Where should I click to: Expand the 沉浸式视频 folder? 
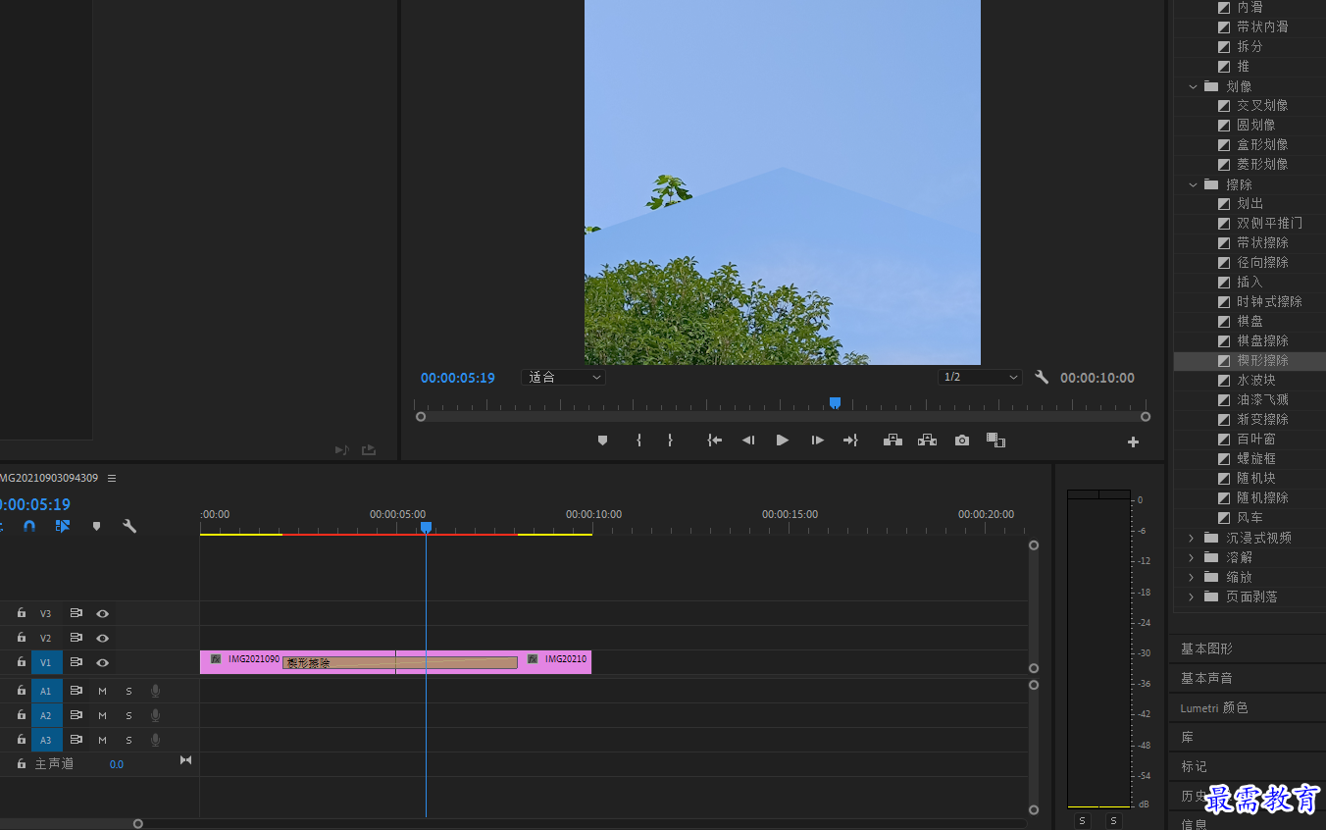tap(1191, 538)
